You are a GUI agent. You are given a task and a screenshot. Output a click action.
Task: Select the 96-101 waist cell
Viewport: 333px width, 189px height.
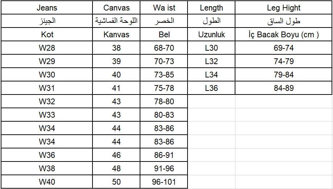tap(164, 182)
